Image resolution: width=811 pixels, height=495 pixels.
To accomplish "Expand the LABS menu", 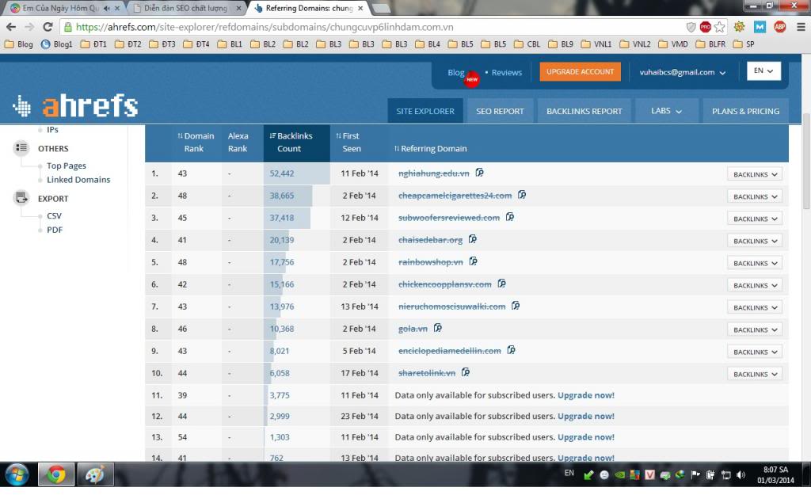I will 666,111.
